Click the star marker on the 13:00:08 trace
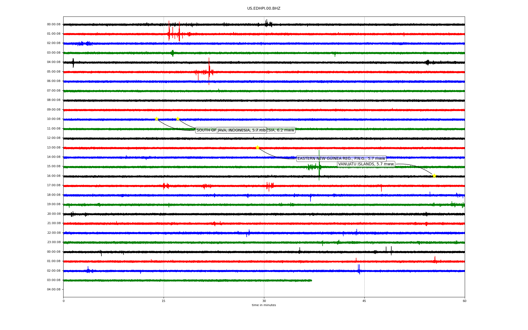This screenshot has width=528, height=330. [257, 147]
